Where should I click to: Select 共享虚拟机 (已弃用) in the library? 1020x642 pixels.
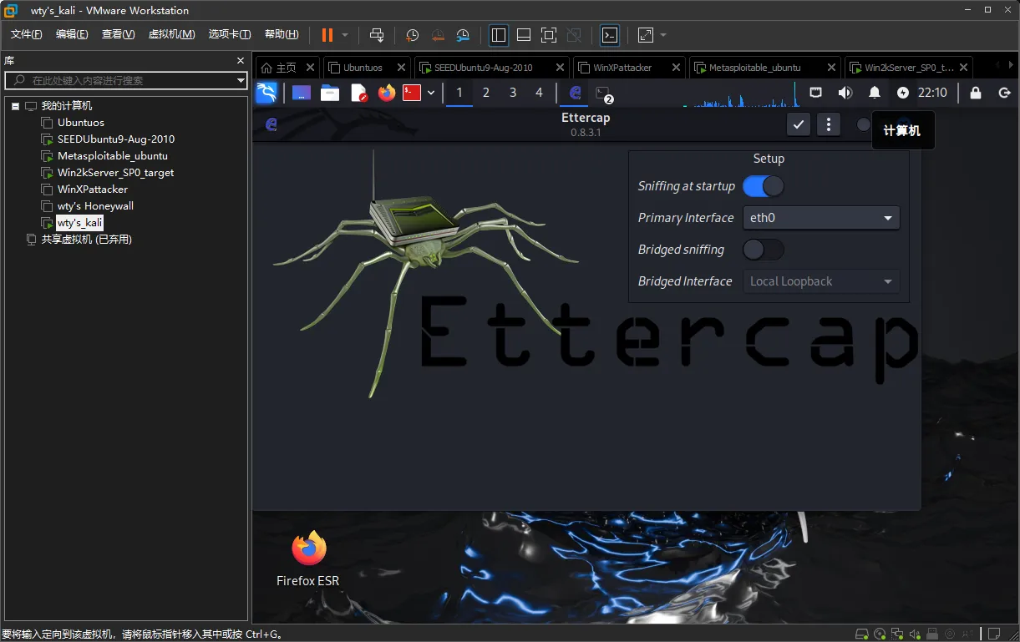(87, 240)
